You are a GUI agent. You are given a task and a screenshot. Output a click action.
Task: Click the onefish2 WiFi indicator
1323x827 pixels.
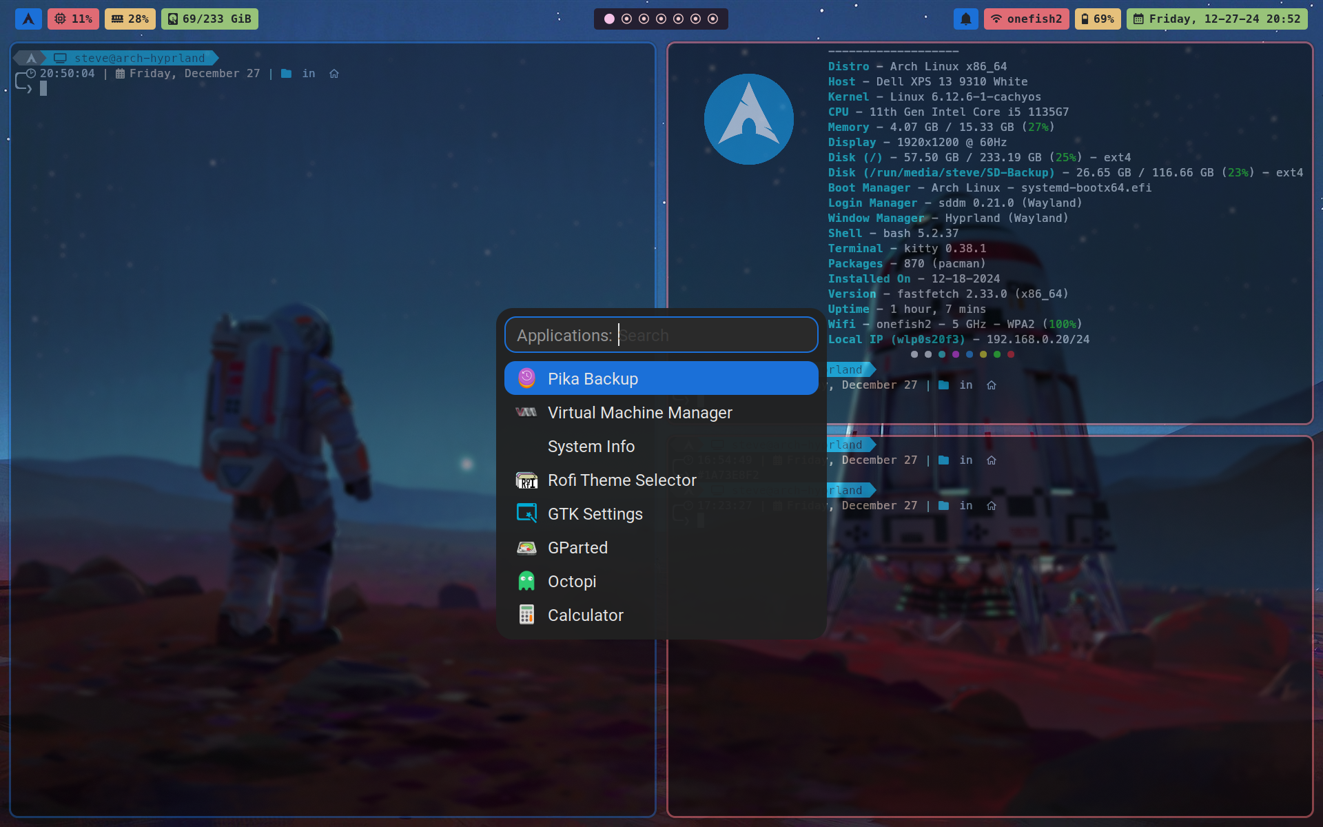[1026, 19]
